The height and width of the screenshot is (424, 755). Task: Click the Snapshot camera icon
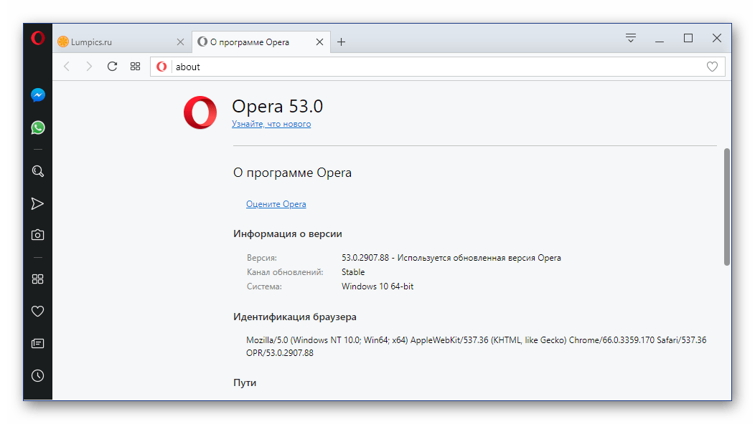point(38,234)
